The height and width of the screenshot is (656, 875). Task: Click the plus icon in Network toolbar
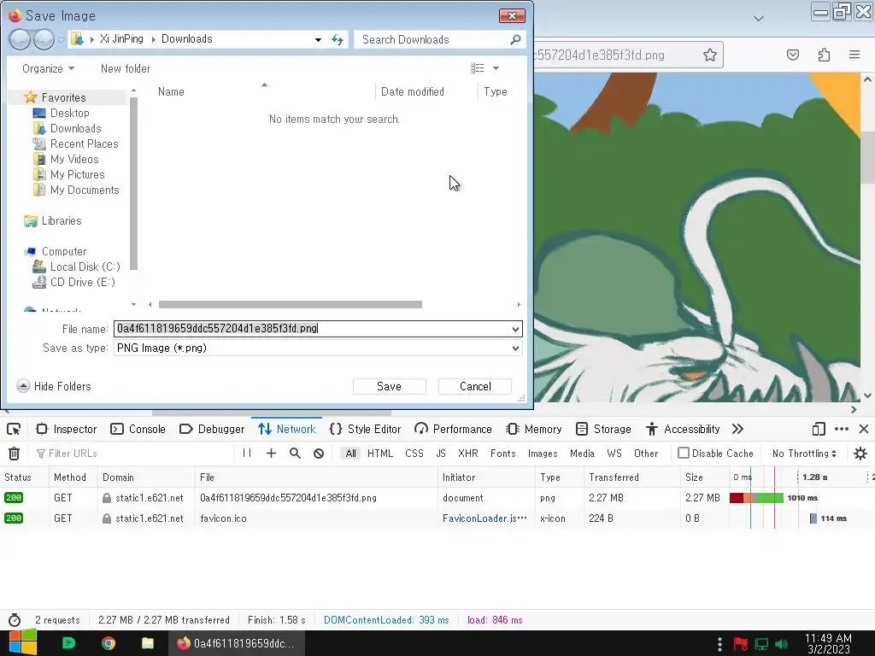(x=271, y=453)
